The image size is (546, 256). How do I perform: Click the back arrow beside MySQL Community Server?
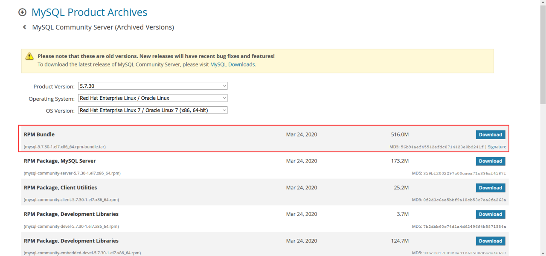click(24, 27)
